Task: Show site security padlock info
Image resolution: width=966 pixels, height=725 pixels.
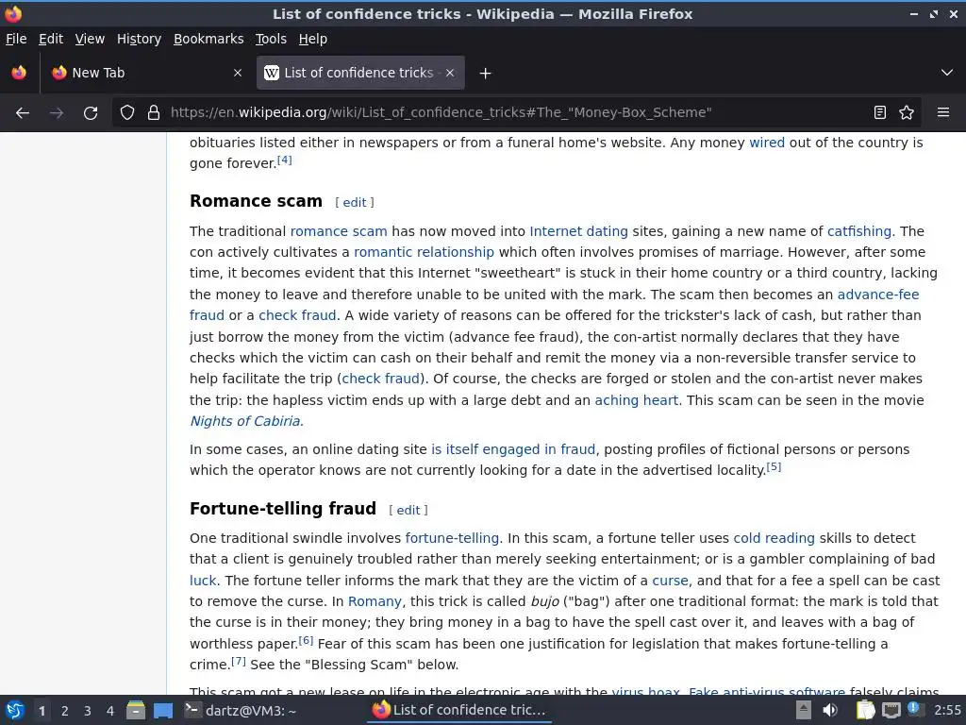Action: tap(154, 113)
